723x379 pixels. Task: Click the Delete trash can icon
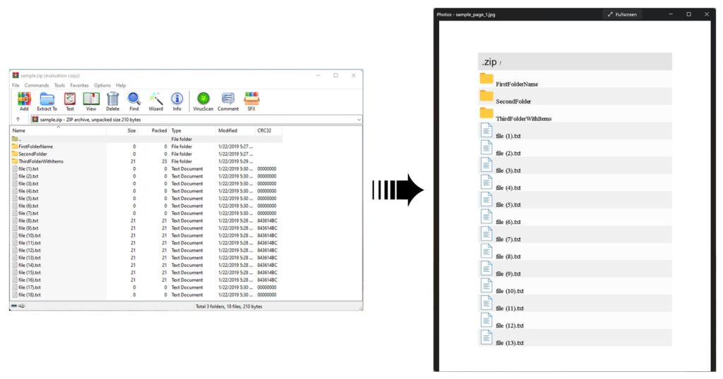(x=112, y=101)
